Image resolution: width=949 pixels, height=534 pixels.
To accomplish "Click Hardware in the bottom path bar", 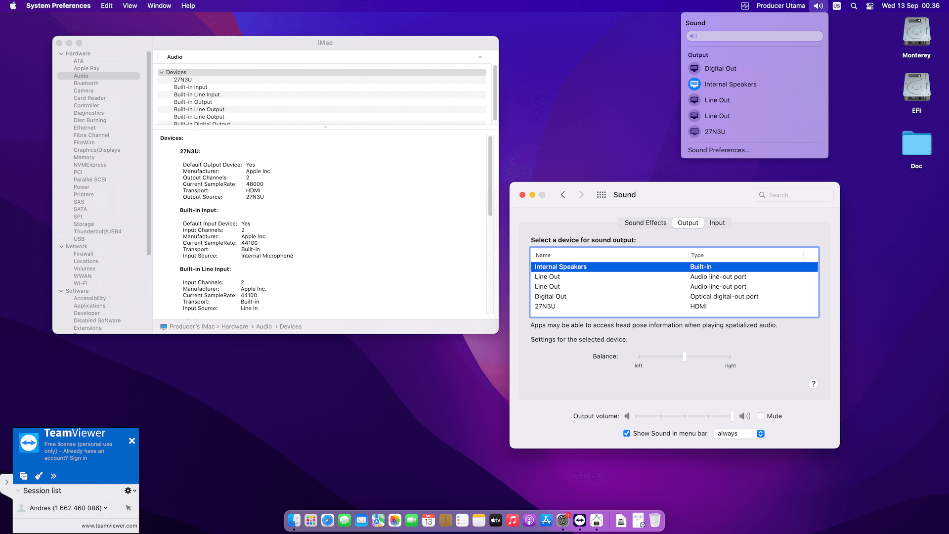I will point(235,327).
